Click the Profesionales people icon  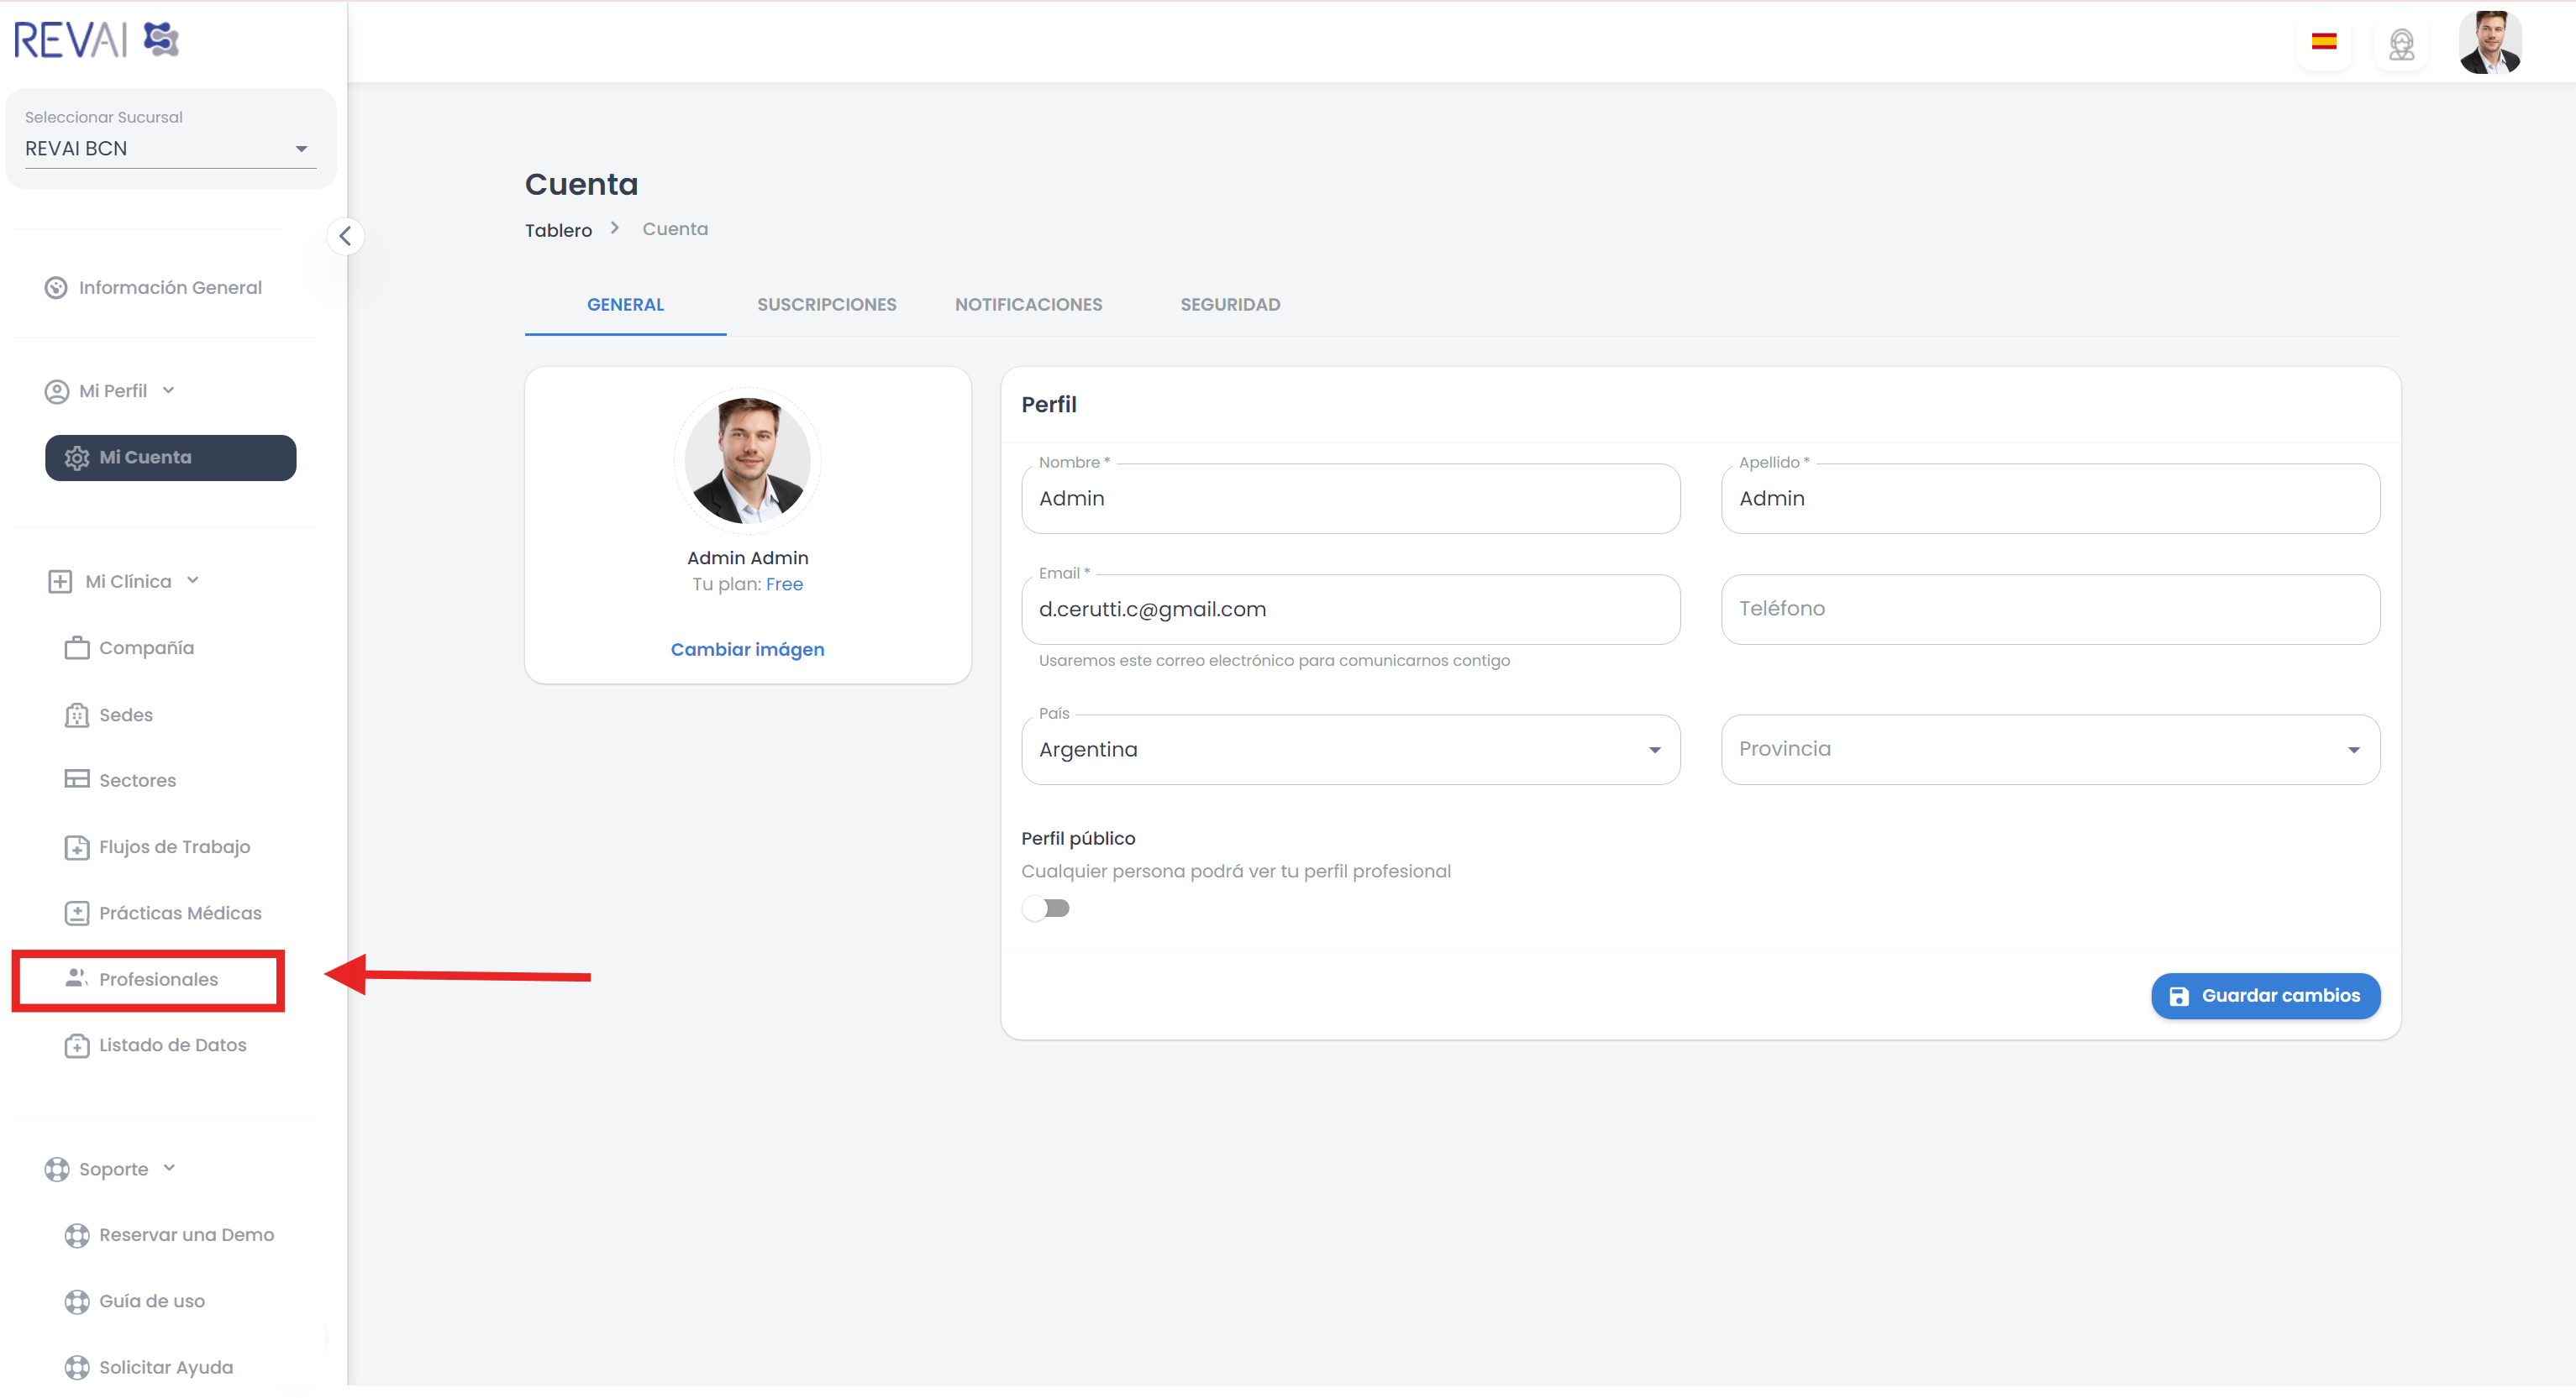coord(76,978)
